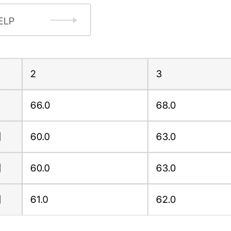Screen dimensions: 231x231
Task: Select column header 3
Action: point(190,74)
